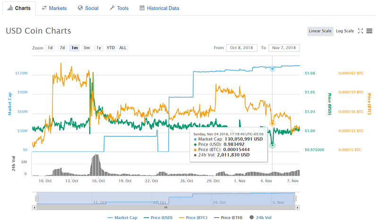
Task: Click the navigator scrollbar thumb grip
Action: [x=166, y=207]
